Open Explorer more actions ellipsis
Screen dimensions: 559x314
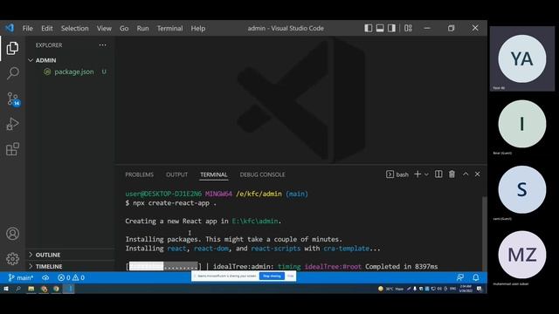click(103, 44)
